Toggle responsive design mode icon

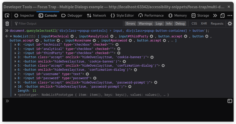point(222,15)
